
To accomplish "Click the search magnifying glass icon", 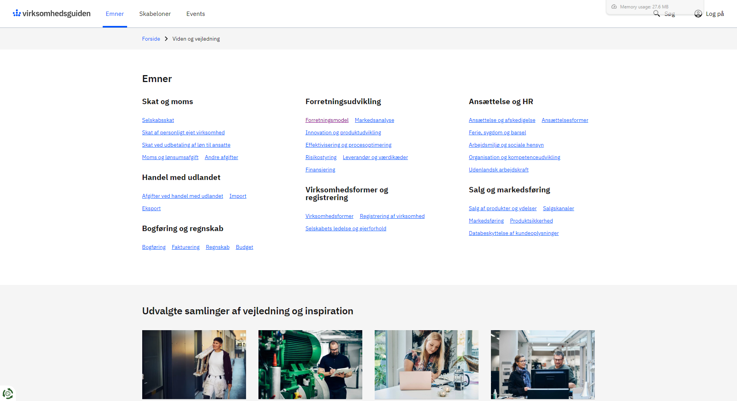I will [x=656, y=14].
